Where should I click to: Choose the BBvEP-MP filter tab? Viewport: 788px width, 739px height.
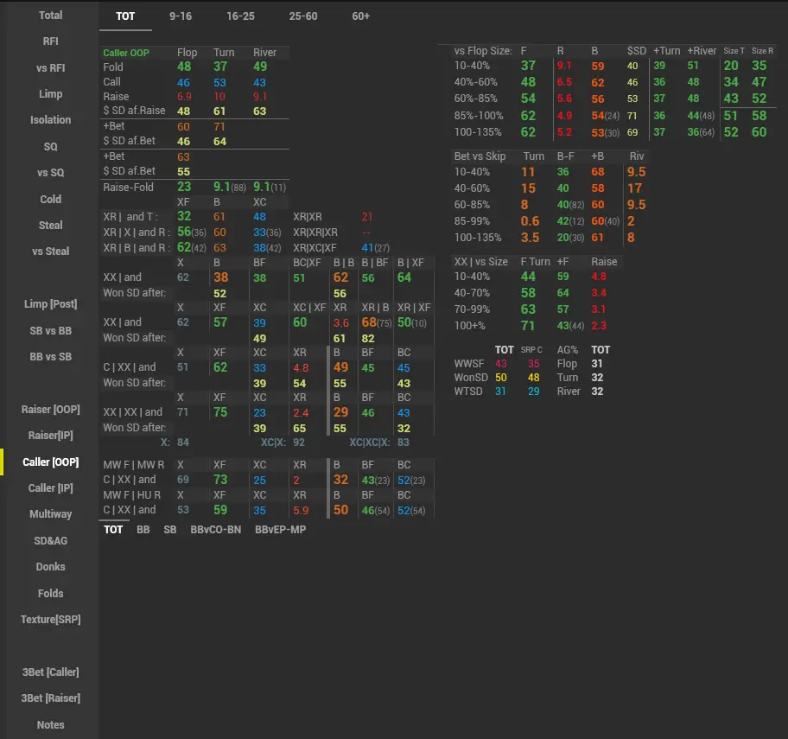tap(280, 530)
